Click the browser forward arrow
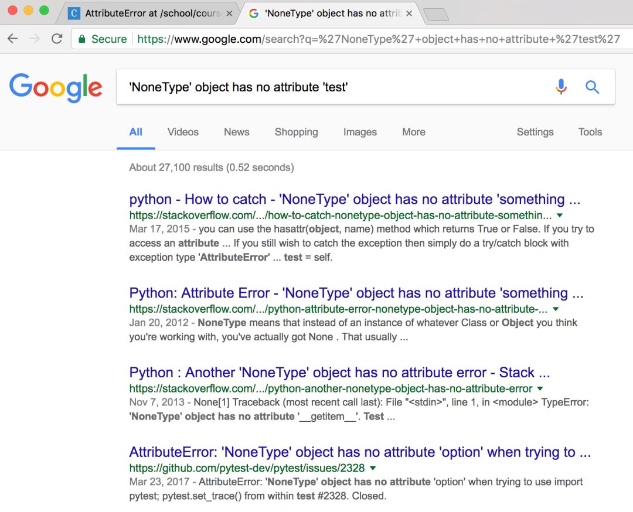633x512 pixels. pos(35,39)
